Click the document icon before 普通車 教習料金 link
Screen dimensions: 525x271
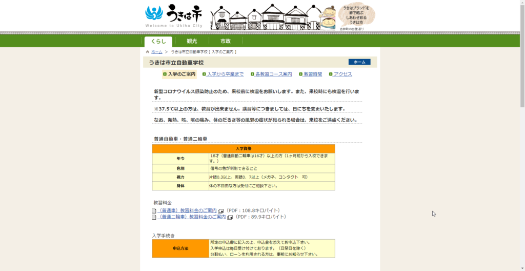coord(154,211)
